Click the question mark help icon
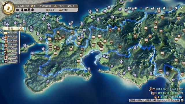This screenshot has width=185, height=104. click(x=182, y=8)
